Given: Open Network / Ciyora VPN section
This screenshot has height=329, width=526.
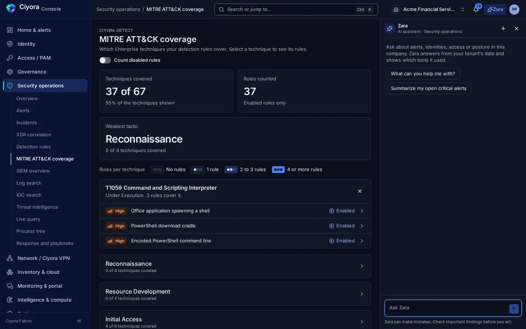Looking at the screenshot, I should click(45, 258).
